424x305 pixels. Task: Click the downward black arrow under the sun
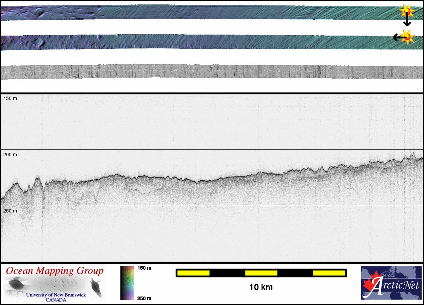point(407,21)
